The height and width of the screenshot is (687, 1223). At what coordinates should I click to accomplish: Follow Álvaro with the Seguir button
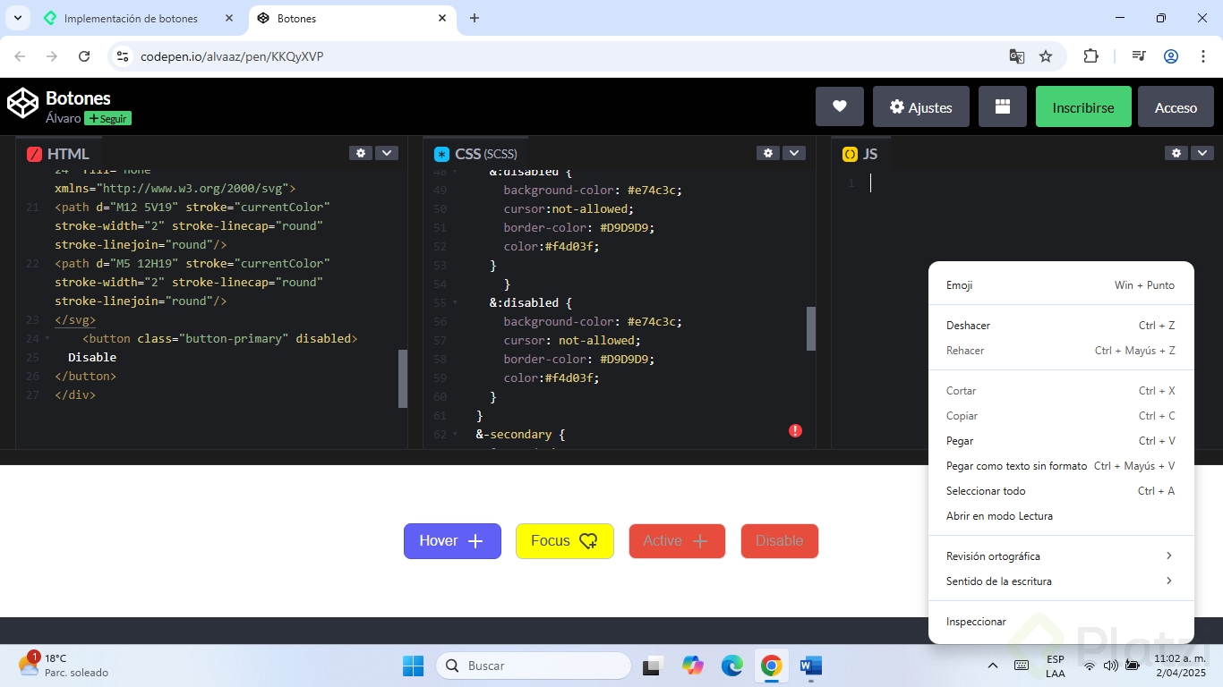point(107,118)
